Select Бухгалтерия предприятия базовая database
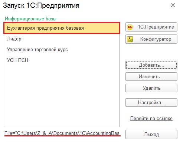The image size is (180, 142). 62,28
